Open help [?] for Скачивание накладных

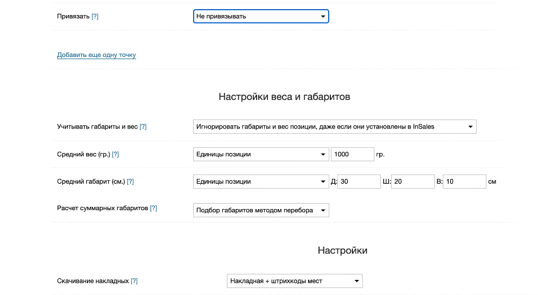tap(134, 281)
